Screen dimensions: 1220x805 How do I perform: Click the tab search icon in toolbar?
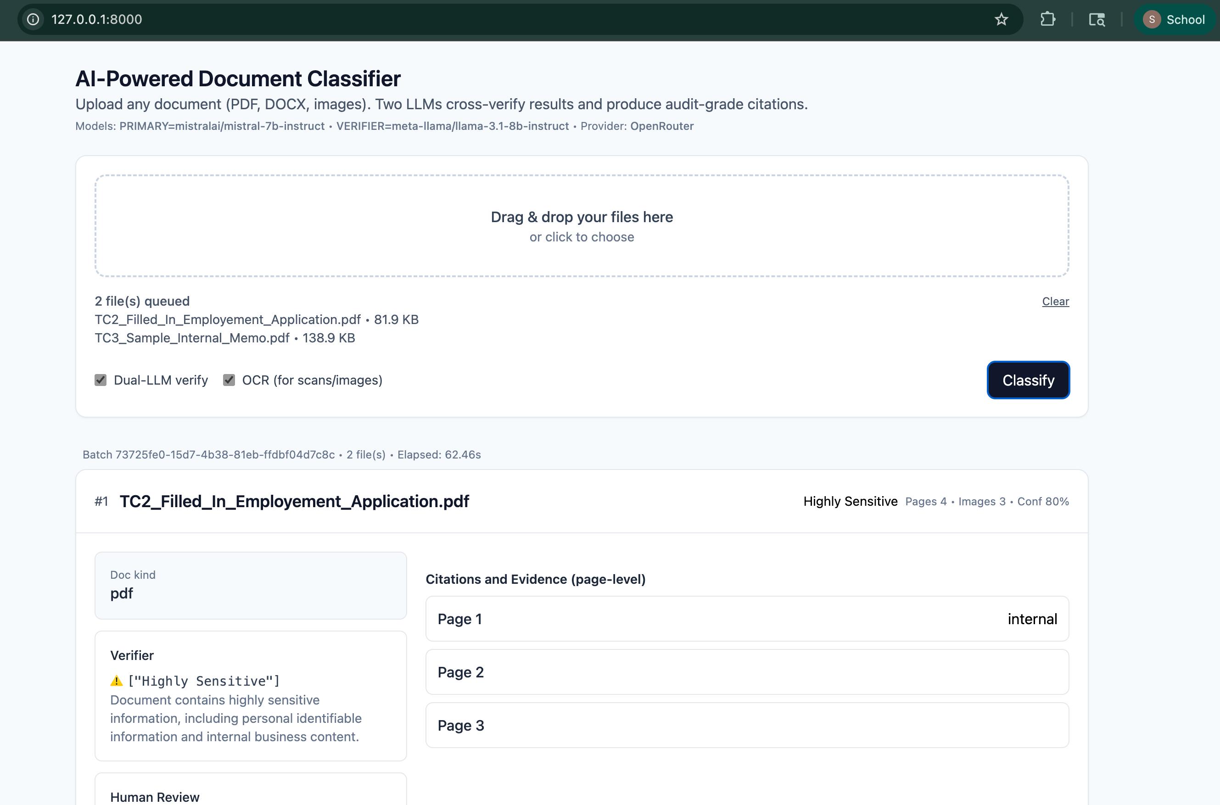pyautogui.click(x=1097, y=20)
